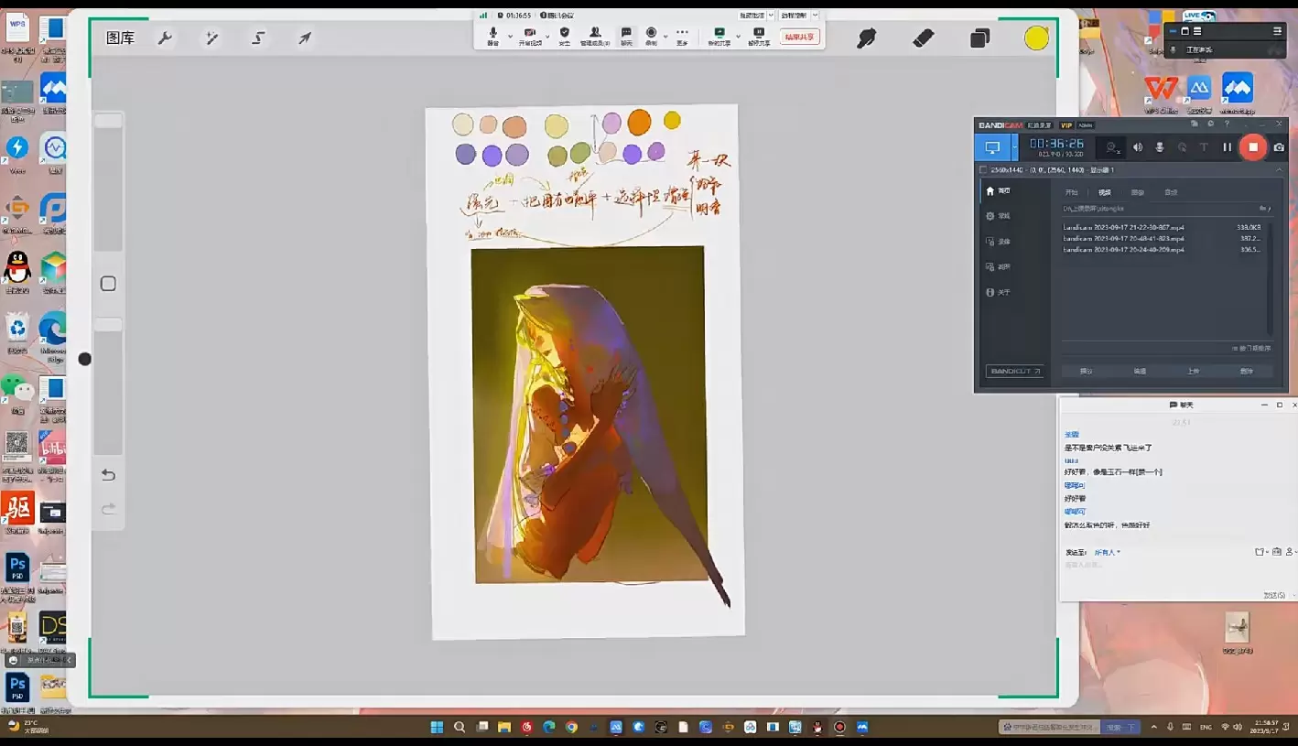Open Windows taskbar search
The width and height of the screenshot is (1298, 746).
coord(460,728)
